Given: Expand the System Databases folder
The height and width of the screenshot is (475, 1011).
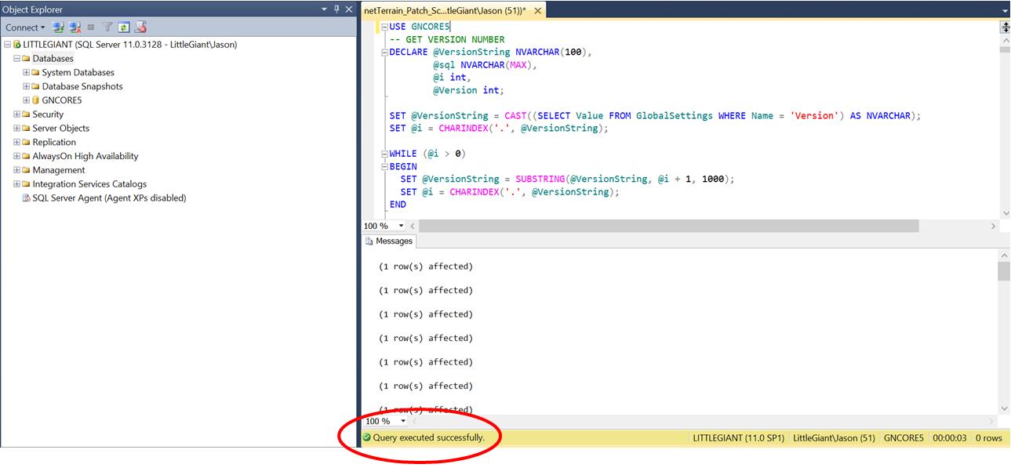Looking at the screenshot, I should pyautogui.click(x=26, y=73).
